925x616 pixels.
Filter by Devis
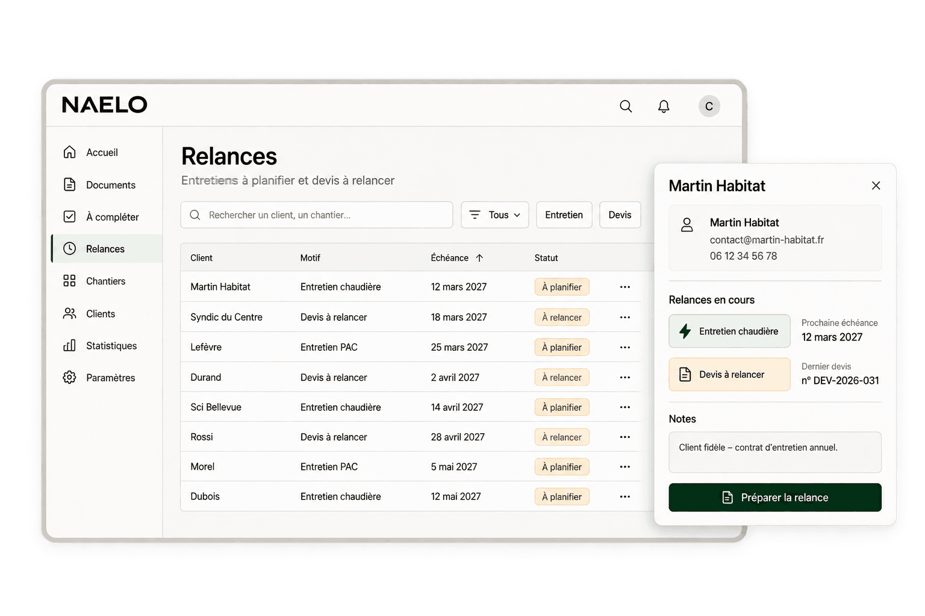(x=620, y=215)
